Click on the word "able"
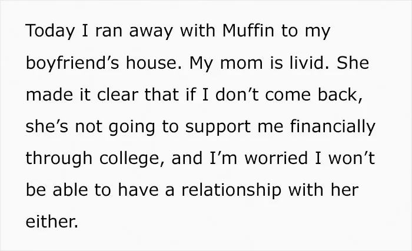 (70, 190)
